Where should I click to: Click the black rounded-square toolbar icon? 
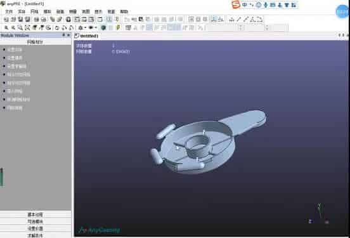[x=68, y=20]
